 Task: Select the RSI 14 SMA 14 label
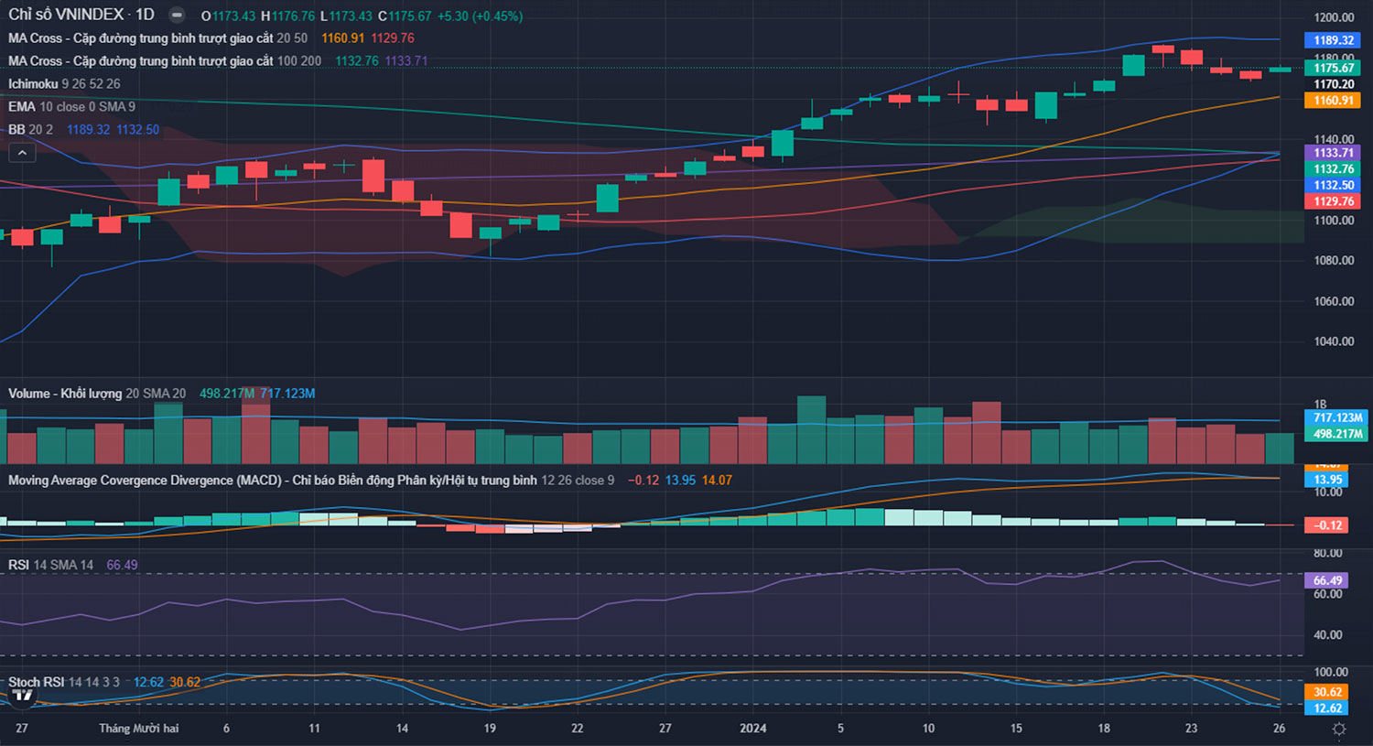coord(50,565)
